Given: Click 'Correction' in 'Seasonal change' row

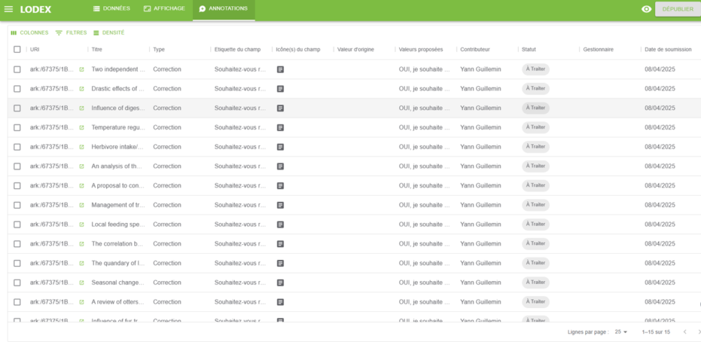Looking at the screenshot, I should point(167,282).
